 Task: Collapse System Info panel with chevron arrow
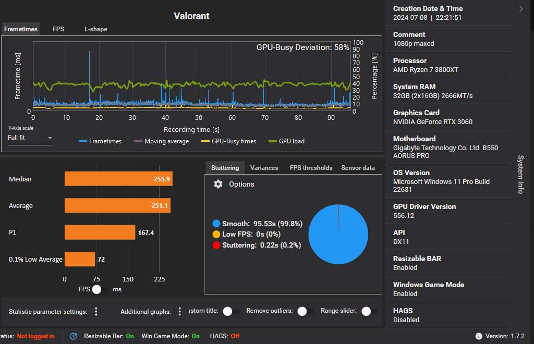(x=521, y=9)
